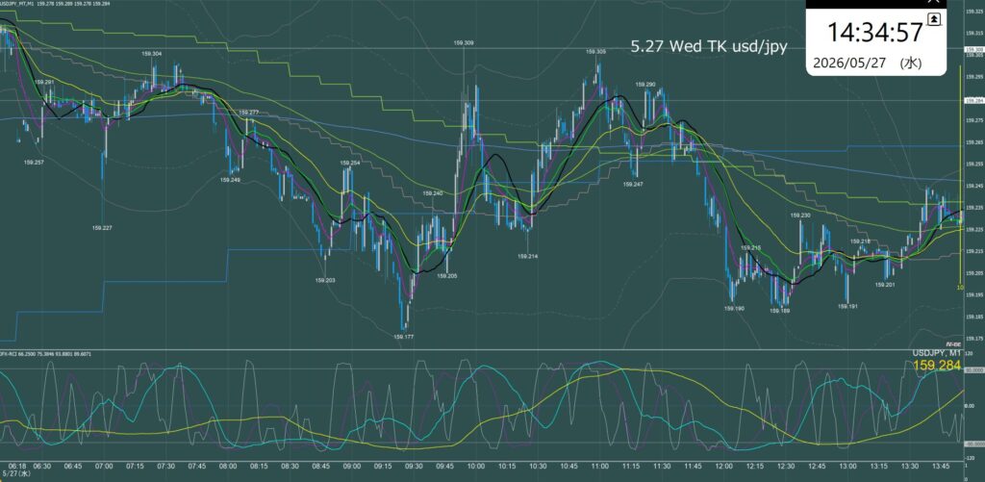
Task: Click the 159.189 low price label
Action: (x=779, y=311)
